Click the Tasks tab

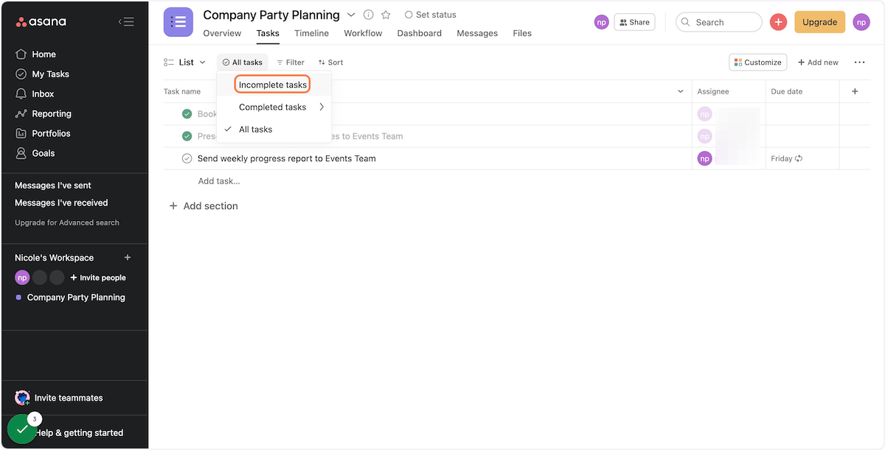(268, 33)
